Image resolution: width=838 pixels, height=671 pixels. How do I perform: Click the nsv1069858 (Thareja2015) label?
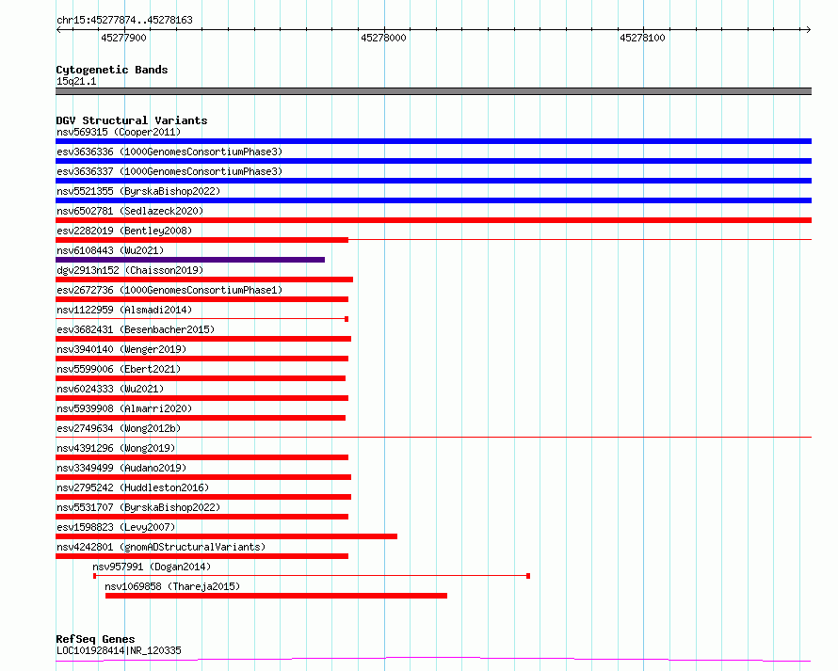(x=172, y=586)
